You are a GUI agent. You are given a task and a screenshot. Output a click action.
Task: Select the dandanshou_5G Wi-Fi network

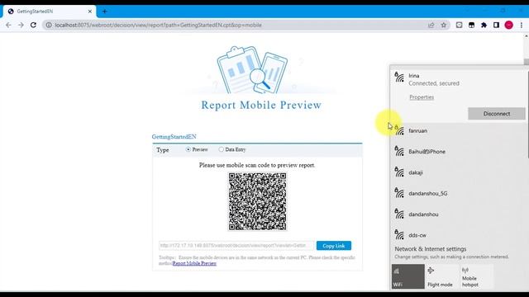pos(459,193)
